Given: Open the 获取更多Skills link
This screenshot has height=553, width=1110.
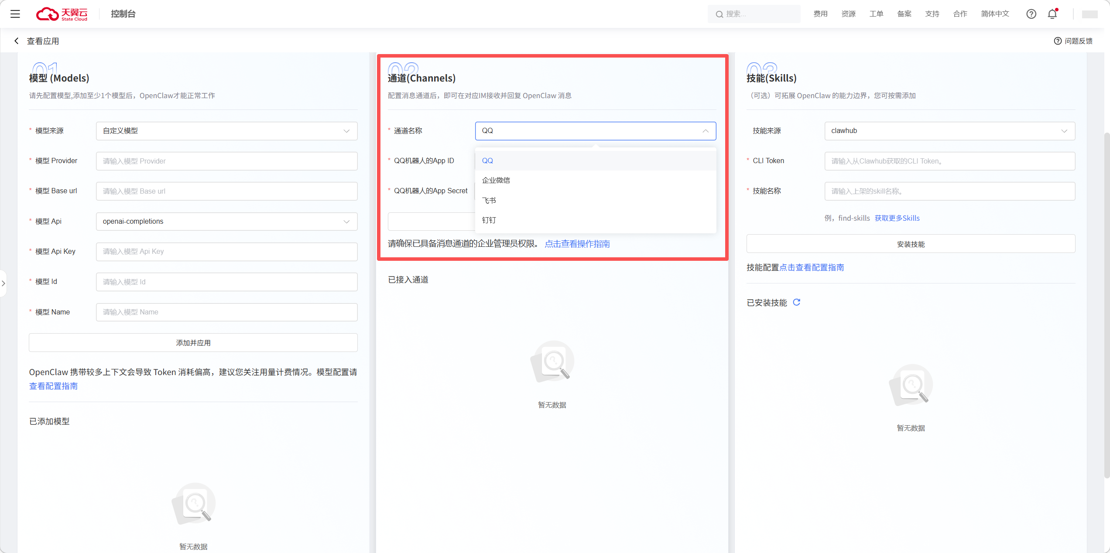Looking at the screenshot, I should pyautogui.click(x=897, y=218).
